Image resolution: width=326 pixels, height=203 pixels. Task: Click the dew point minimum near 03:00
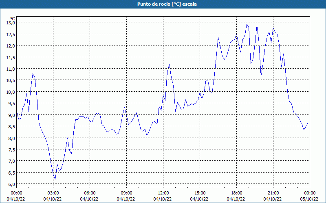[55, 179]
